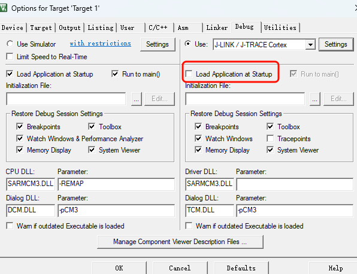The image size is (357, 274).
Task: Click the DCM.DLL dialog field
Action: pyautogui.click(x=31, y=211)
